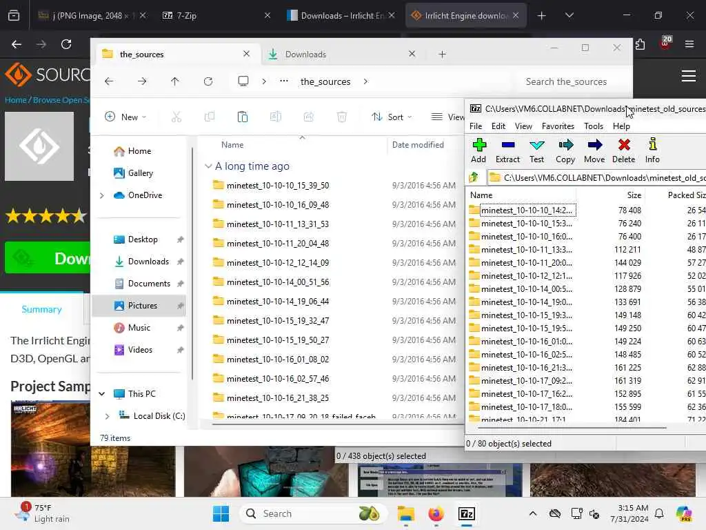Open Firefox list-all-tabs dropdown
The height and width of the screenshot is (530, 706).
pyautogui.click(x=569, y=15)
